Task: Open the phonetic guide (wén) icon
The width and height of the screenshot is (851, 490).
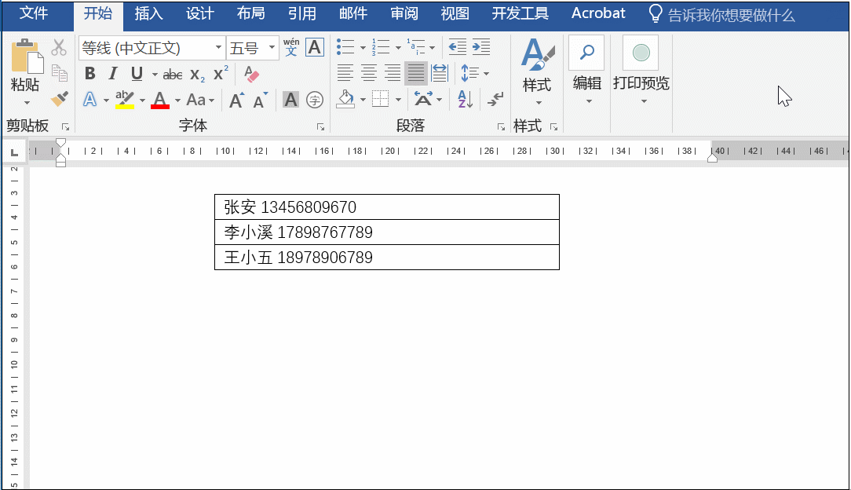Action: click(290, 47)
